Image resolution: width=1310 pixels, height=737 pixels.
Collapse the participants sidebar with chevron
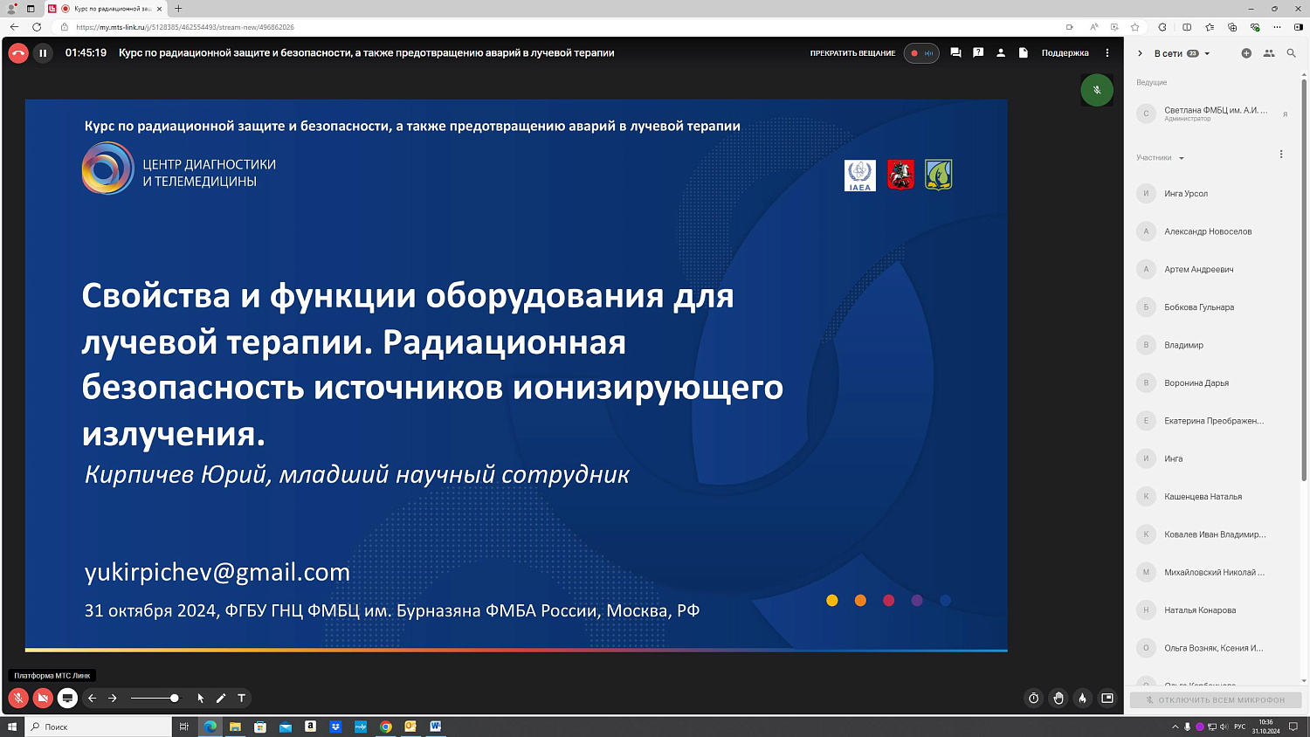coord(1140,53)
